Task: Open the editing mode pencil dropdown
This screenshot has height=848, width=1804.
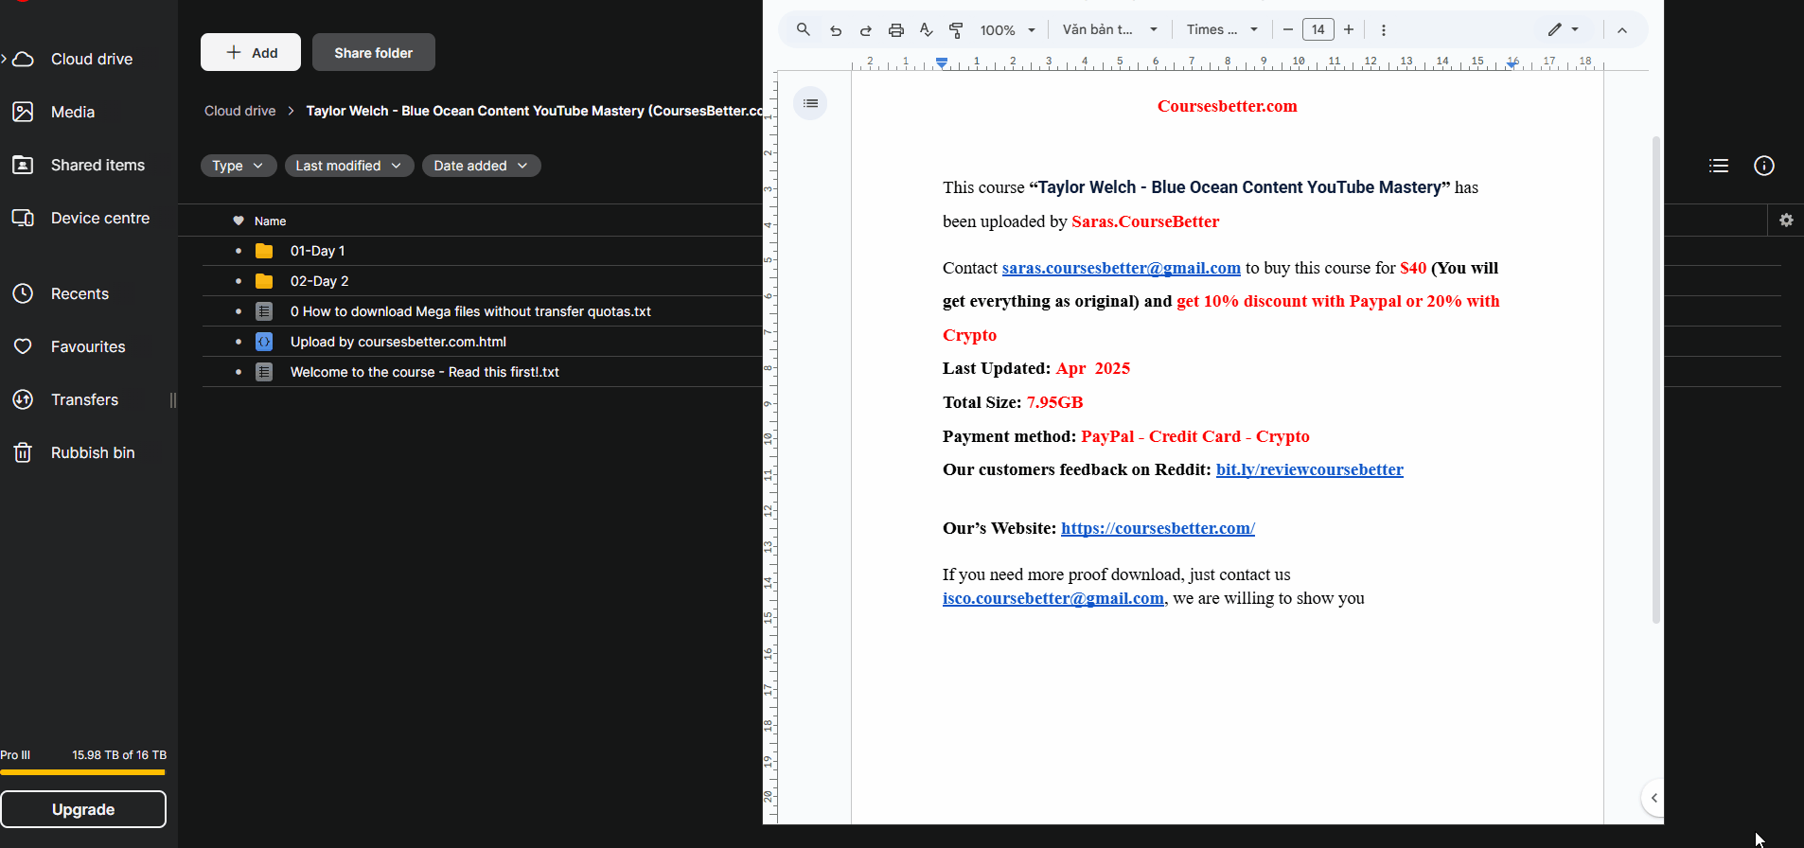Action: (x=1564, y=30)
